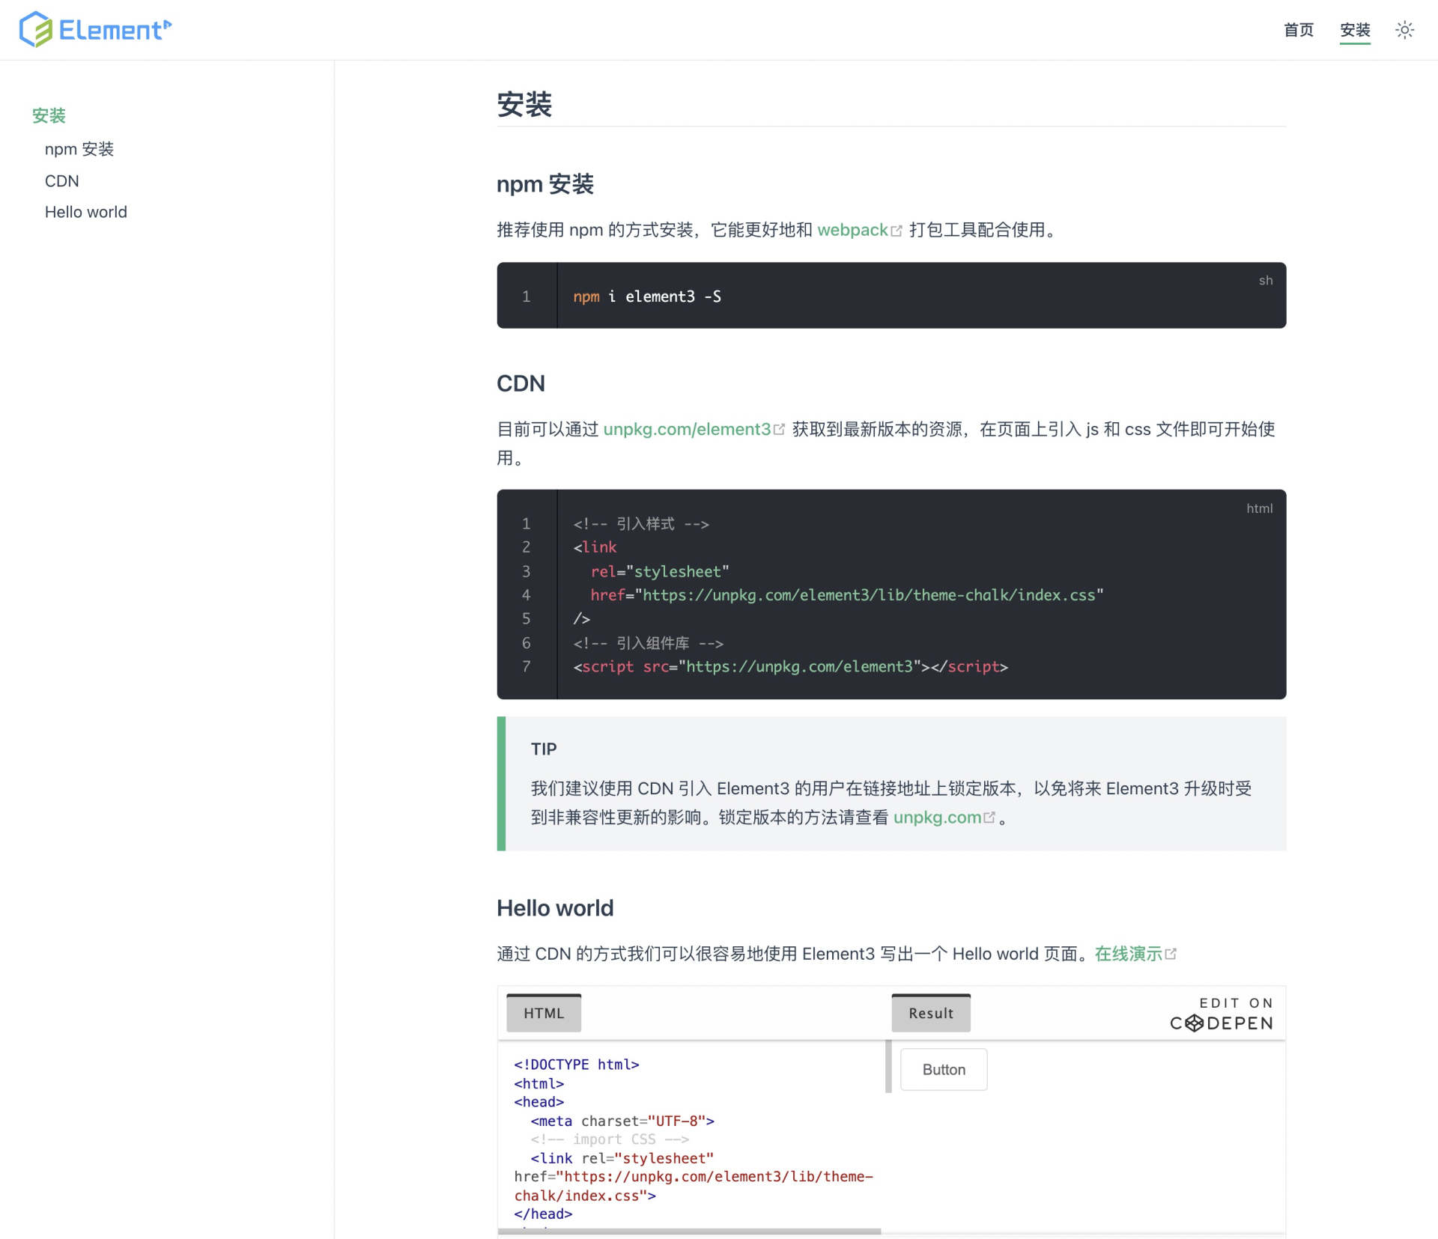
Task: Open the 首页 nav item
Action: 1299,30
